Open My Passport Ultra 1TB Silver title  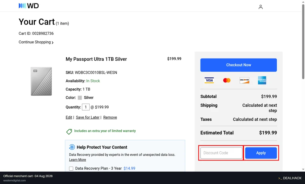click(96, 59)
